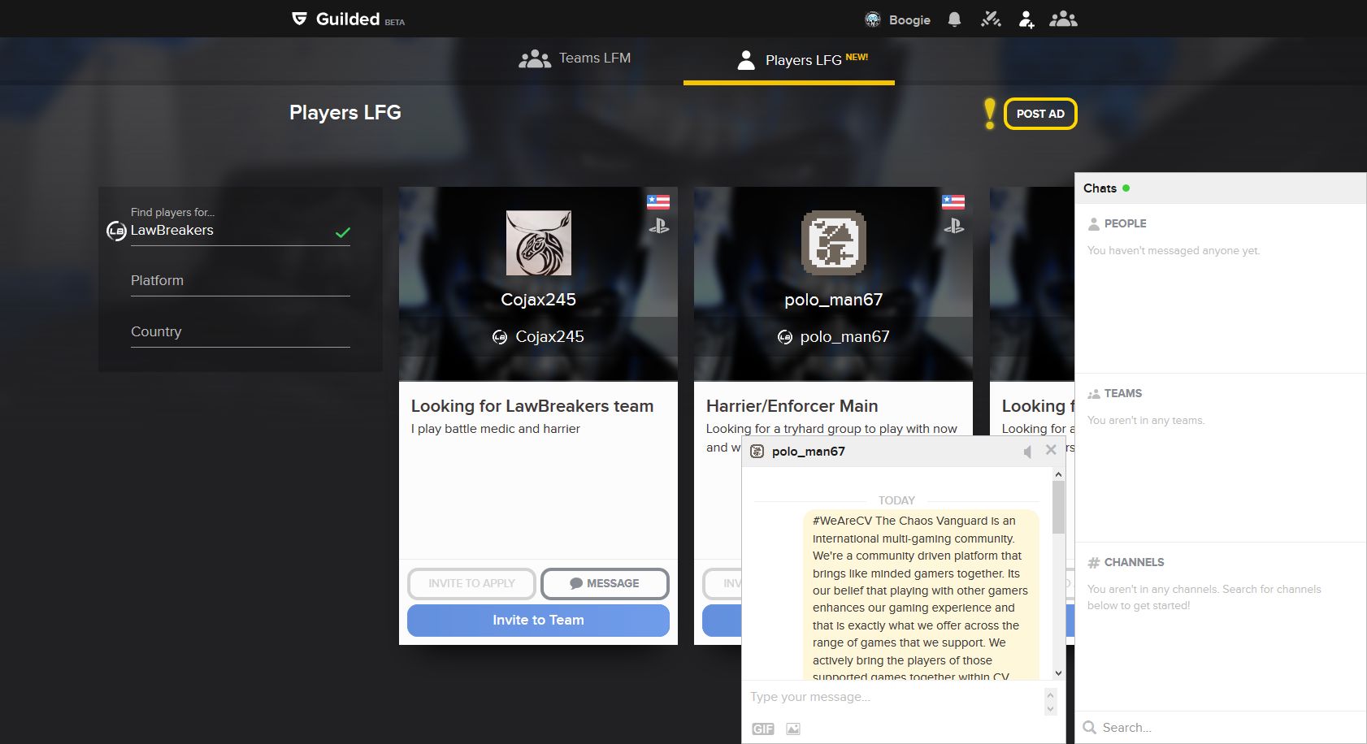Open polo_man67's avatar on the player card

coord(834,243)
